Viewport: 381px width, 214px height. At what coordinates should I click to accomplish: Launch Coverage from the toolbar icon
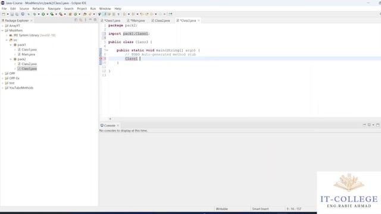point(52,14)
